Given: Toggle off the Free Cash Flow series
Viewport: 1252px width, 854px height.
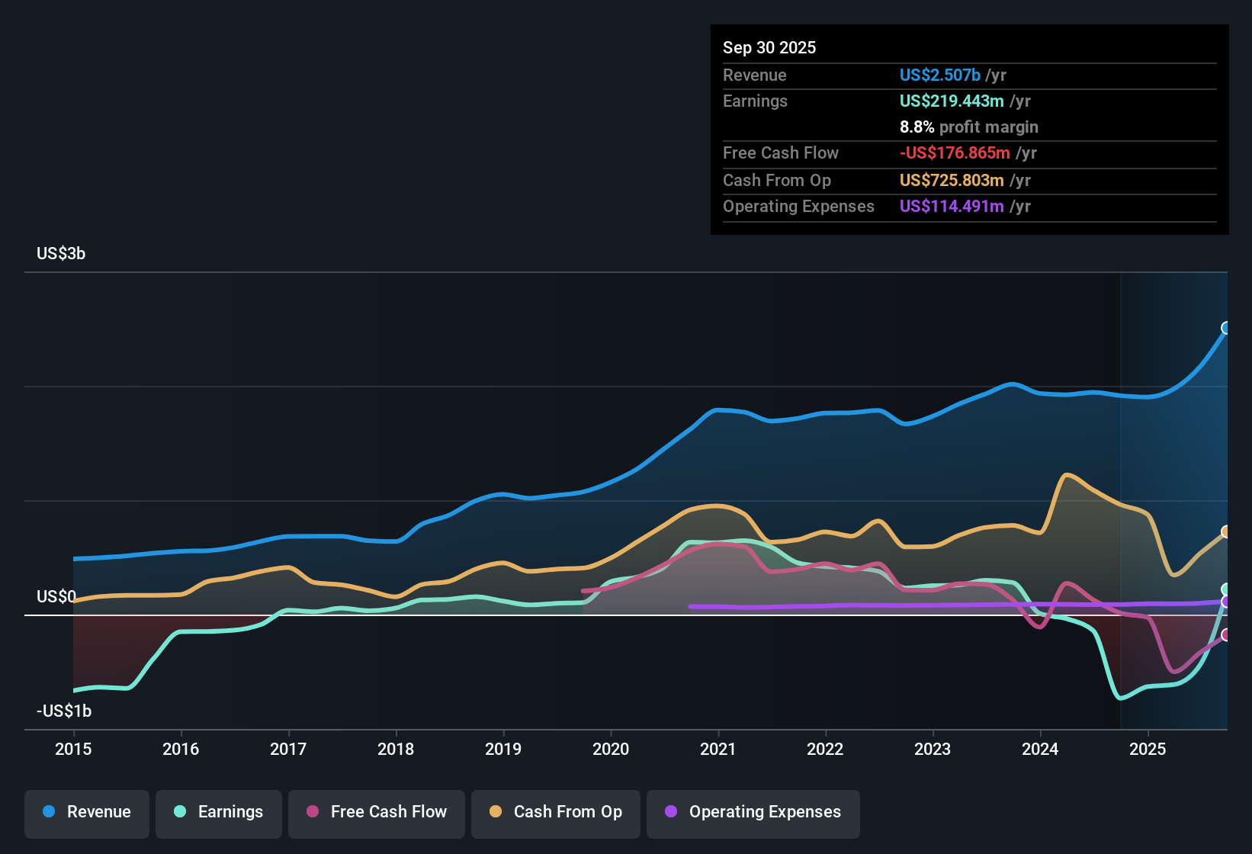Looking at the screenshot, I should [376, 812].
